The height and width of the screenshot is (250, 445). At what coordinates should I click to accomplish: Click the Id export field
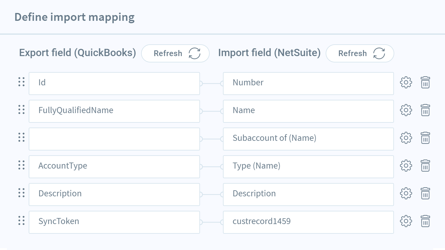(114, 84)
